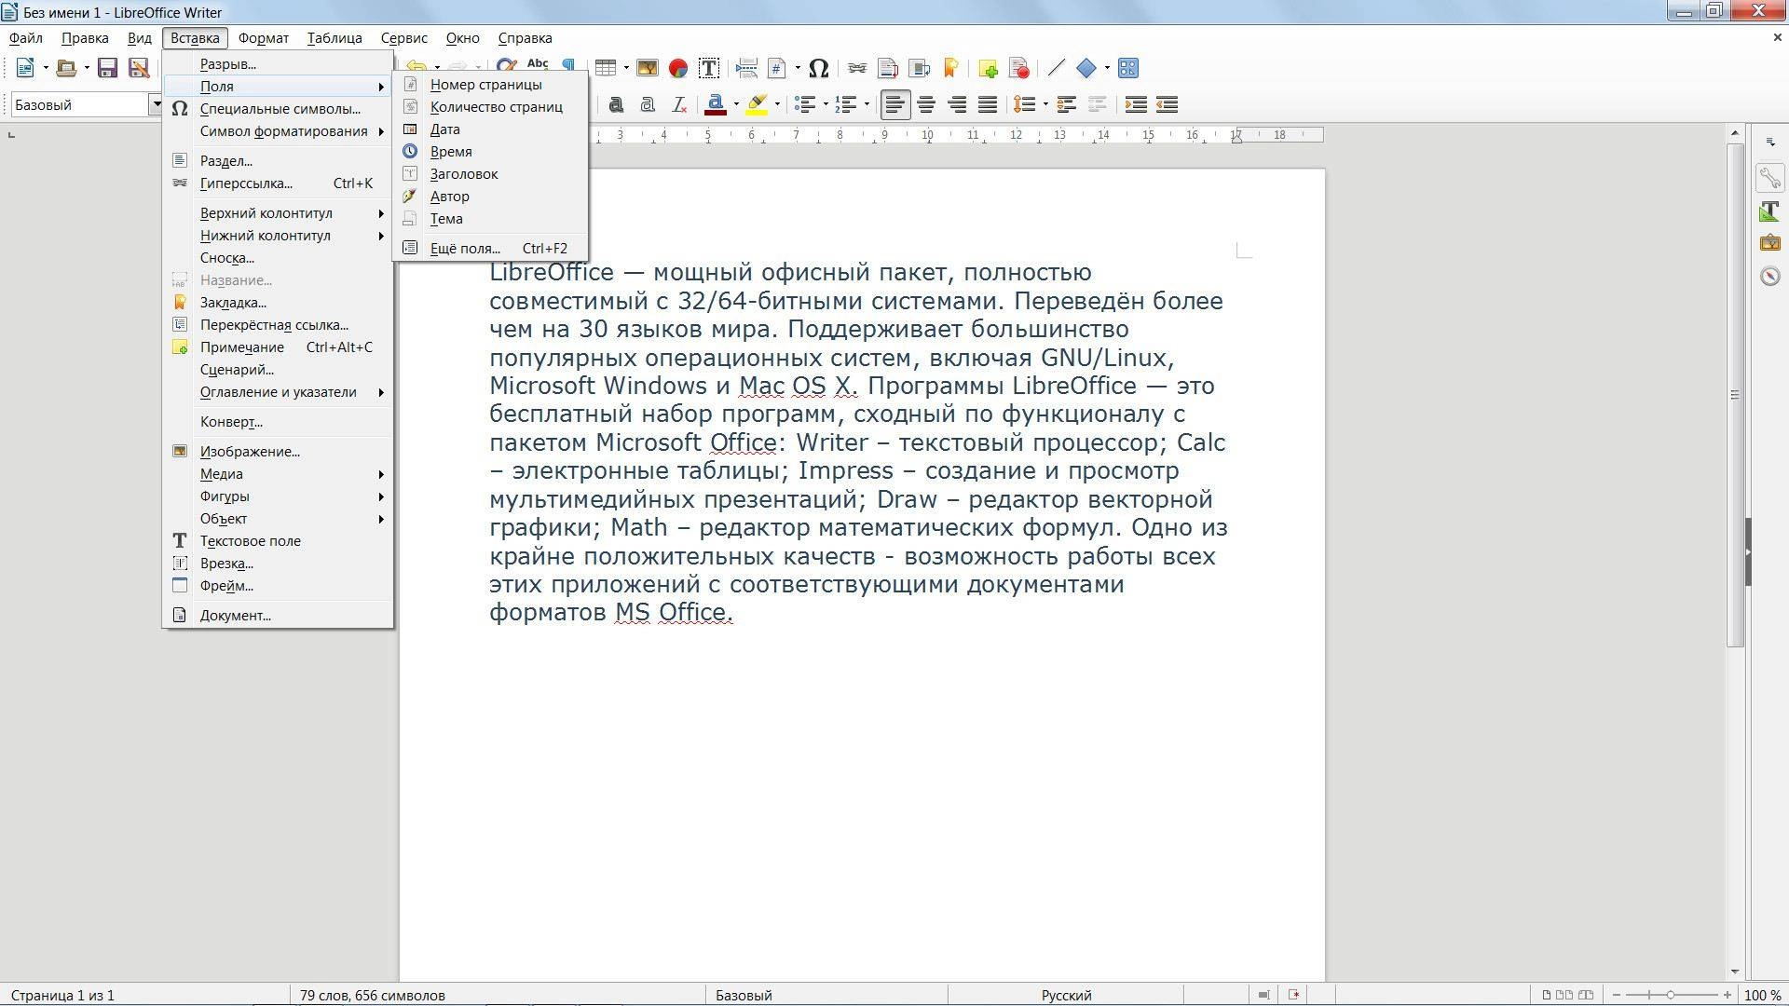
Task: Toggle bulleted list
Action: [804, 104]
